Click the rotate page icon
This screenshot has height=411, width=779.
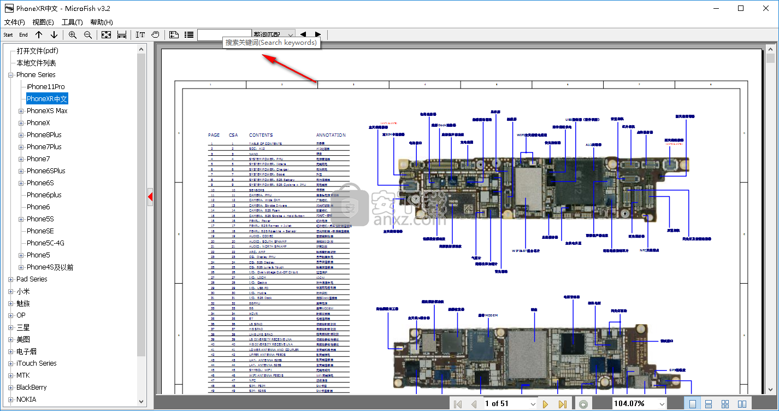[174, 34]
